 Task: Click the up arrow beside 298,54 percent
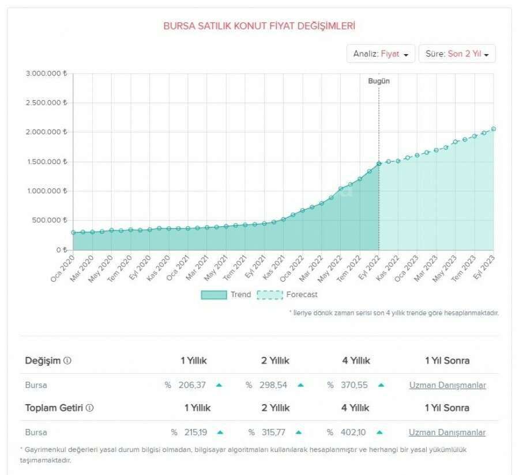[x=300, y=385]
